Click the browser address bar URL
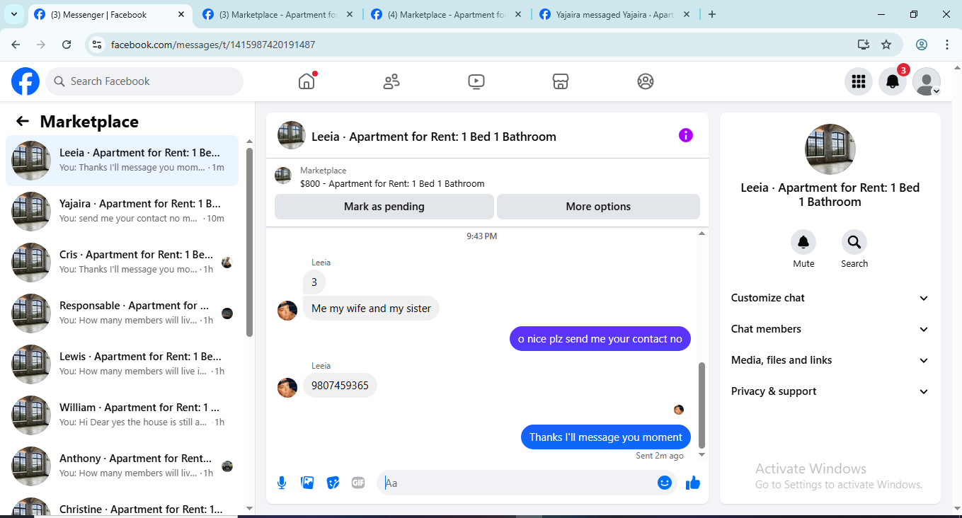 213,45
